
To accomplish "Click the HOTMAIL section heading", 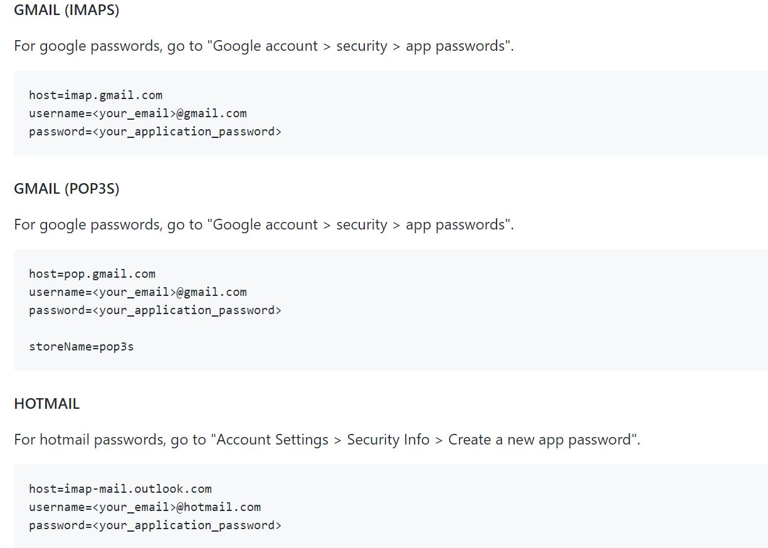I will click(x=46, y=404).
